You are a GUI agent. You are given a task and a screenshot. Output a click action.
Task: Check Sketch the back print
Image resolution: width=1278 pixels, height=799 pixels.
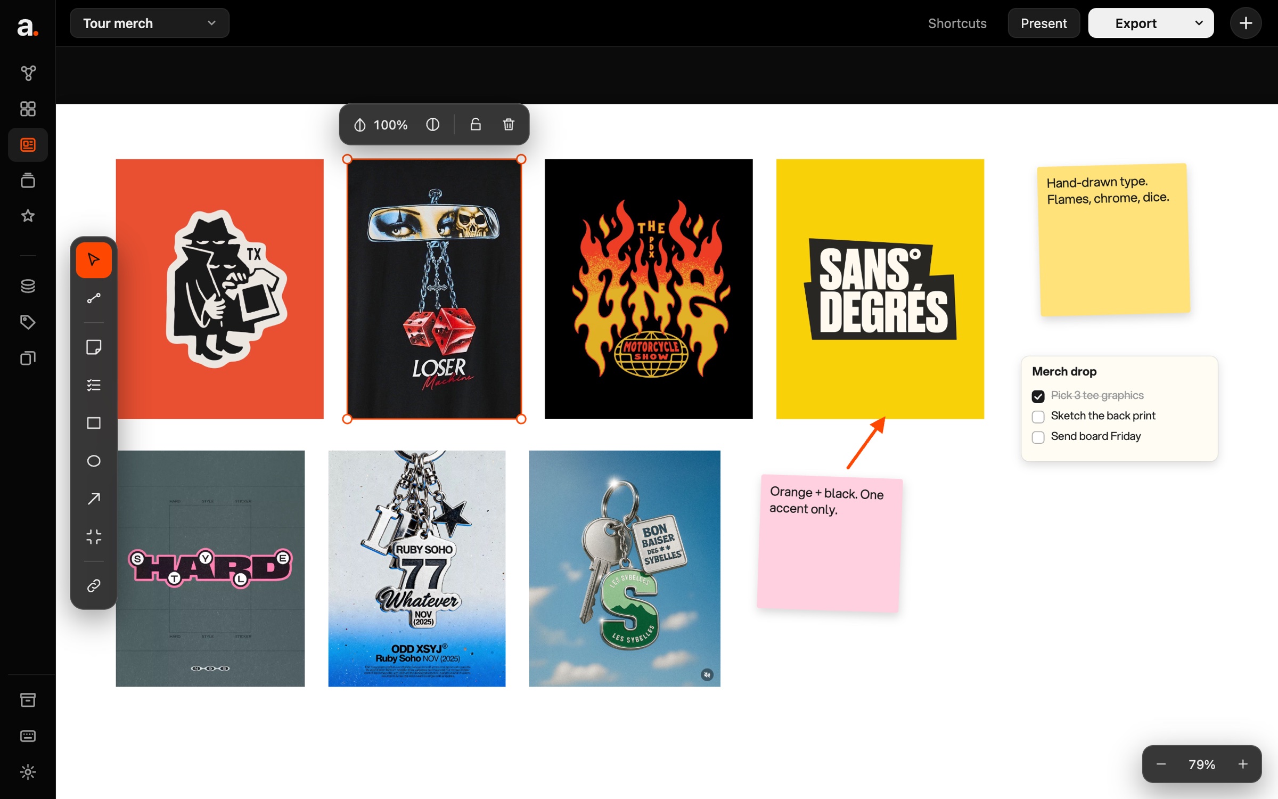pos(1038,417)
